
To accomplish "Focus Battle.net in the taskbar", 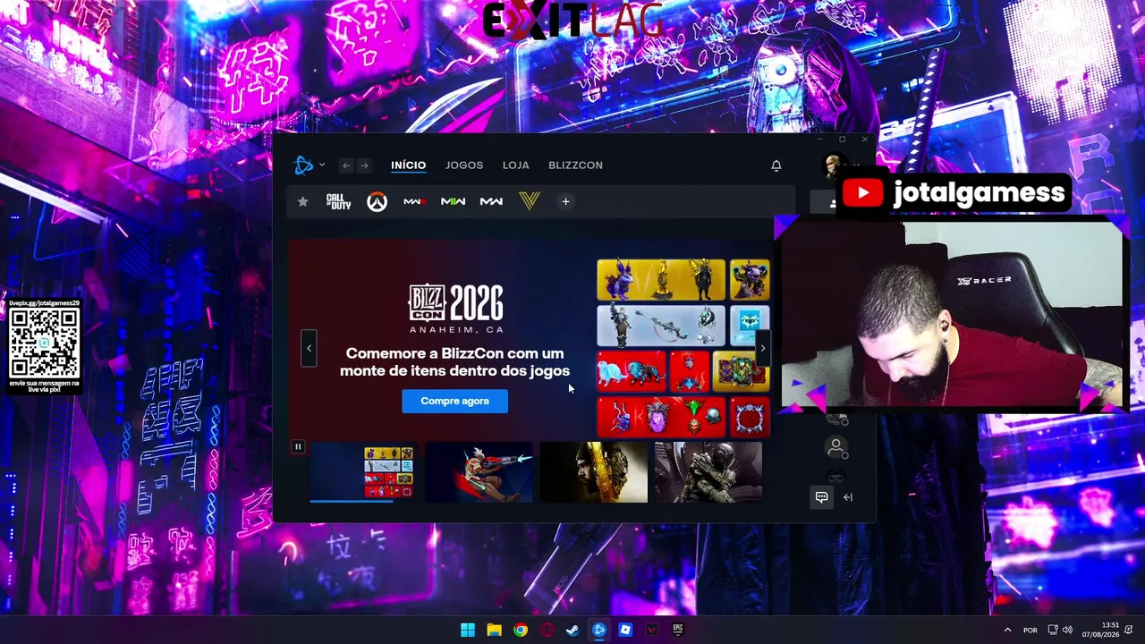I will click(599, 630).
